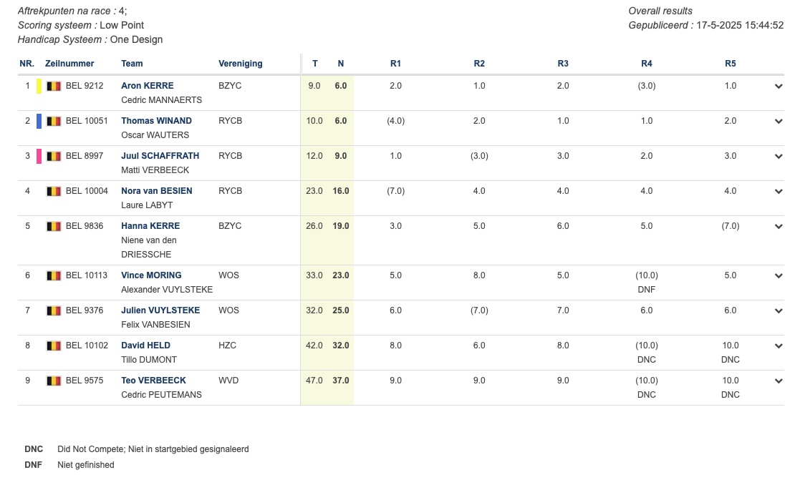
Task: Click flag icon next to BEL 10113
Action: point(54,275)
